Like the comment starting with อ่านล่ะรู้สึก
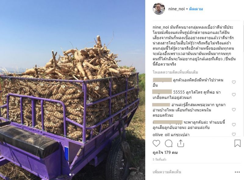 point(234,110)
